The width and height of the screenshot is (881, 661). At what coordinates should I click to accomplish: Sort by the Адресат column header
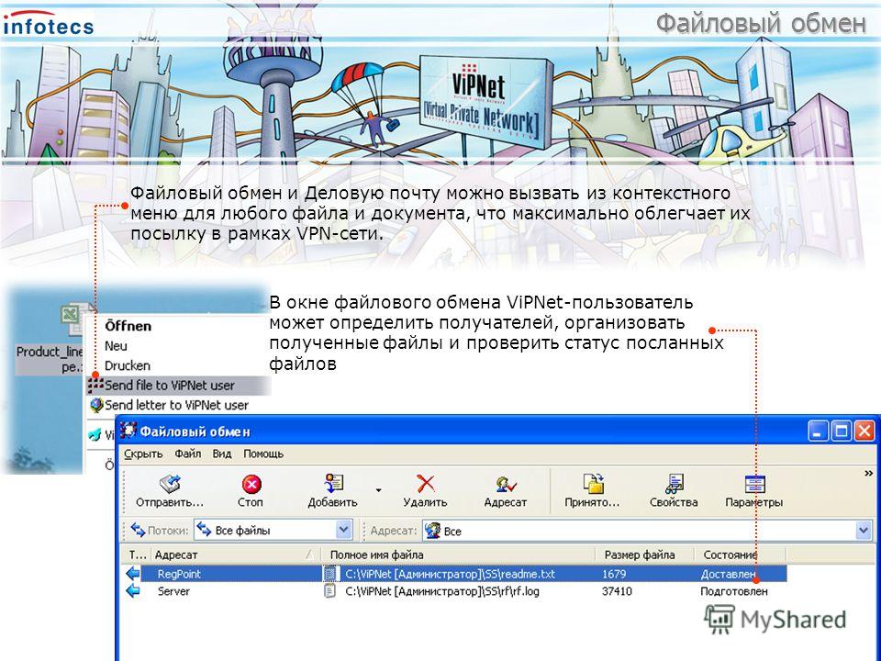[234, 555]
